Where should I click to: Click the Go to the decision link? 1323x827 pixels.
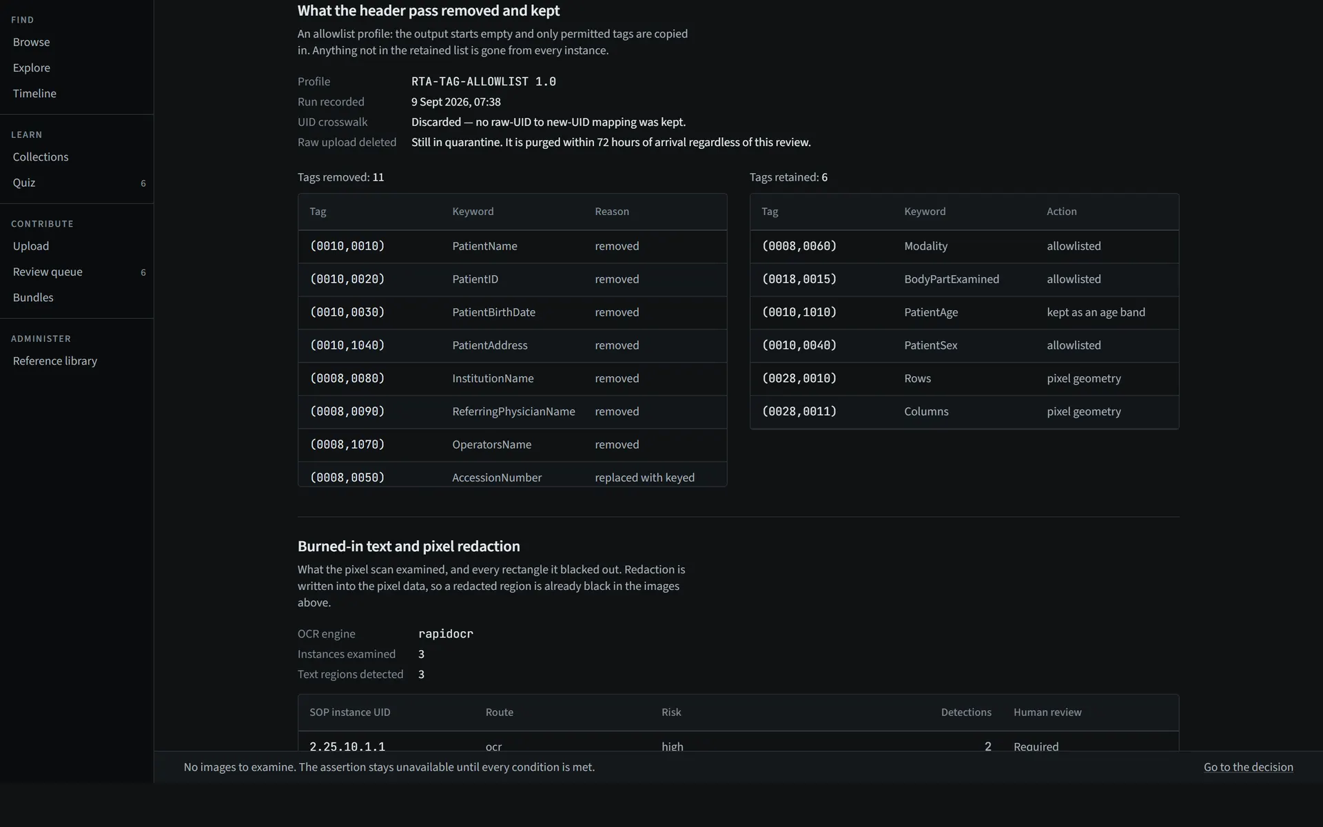point(1248,767)
